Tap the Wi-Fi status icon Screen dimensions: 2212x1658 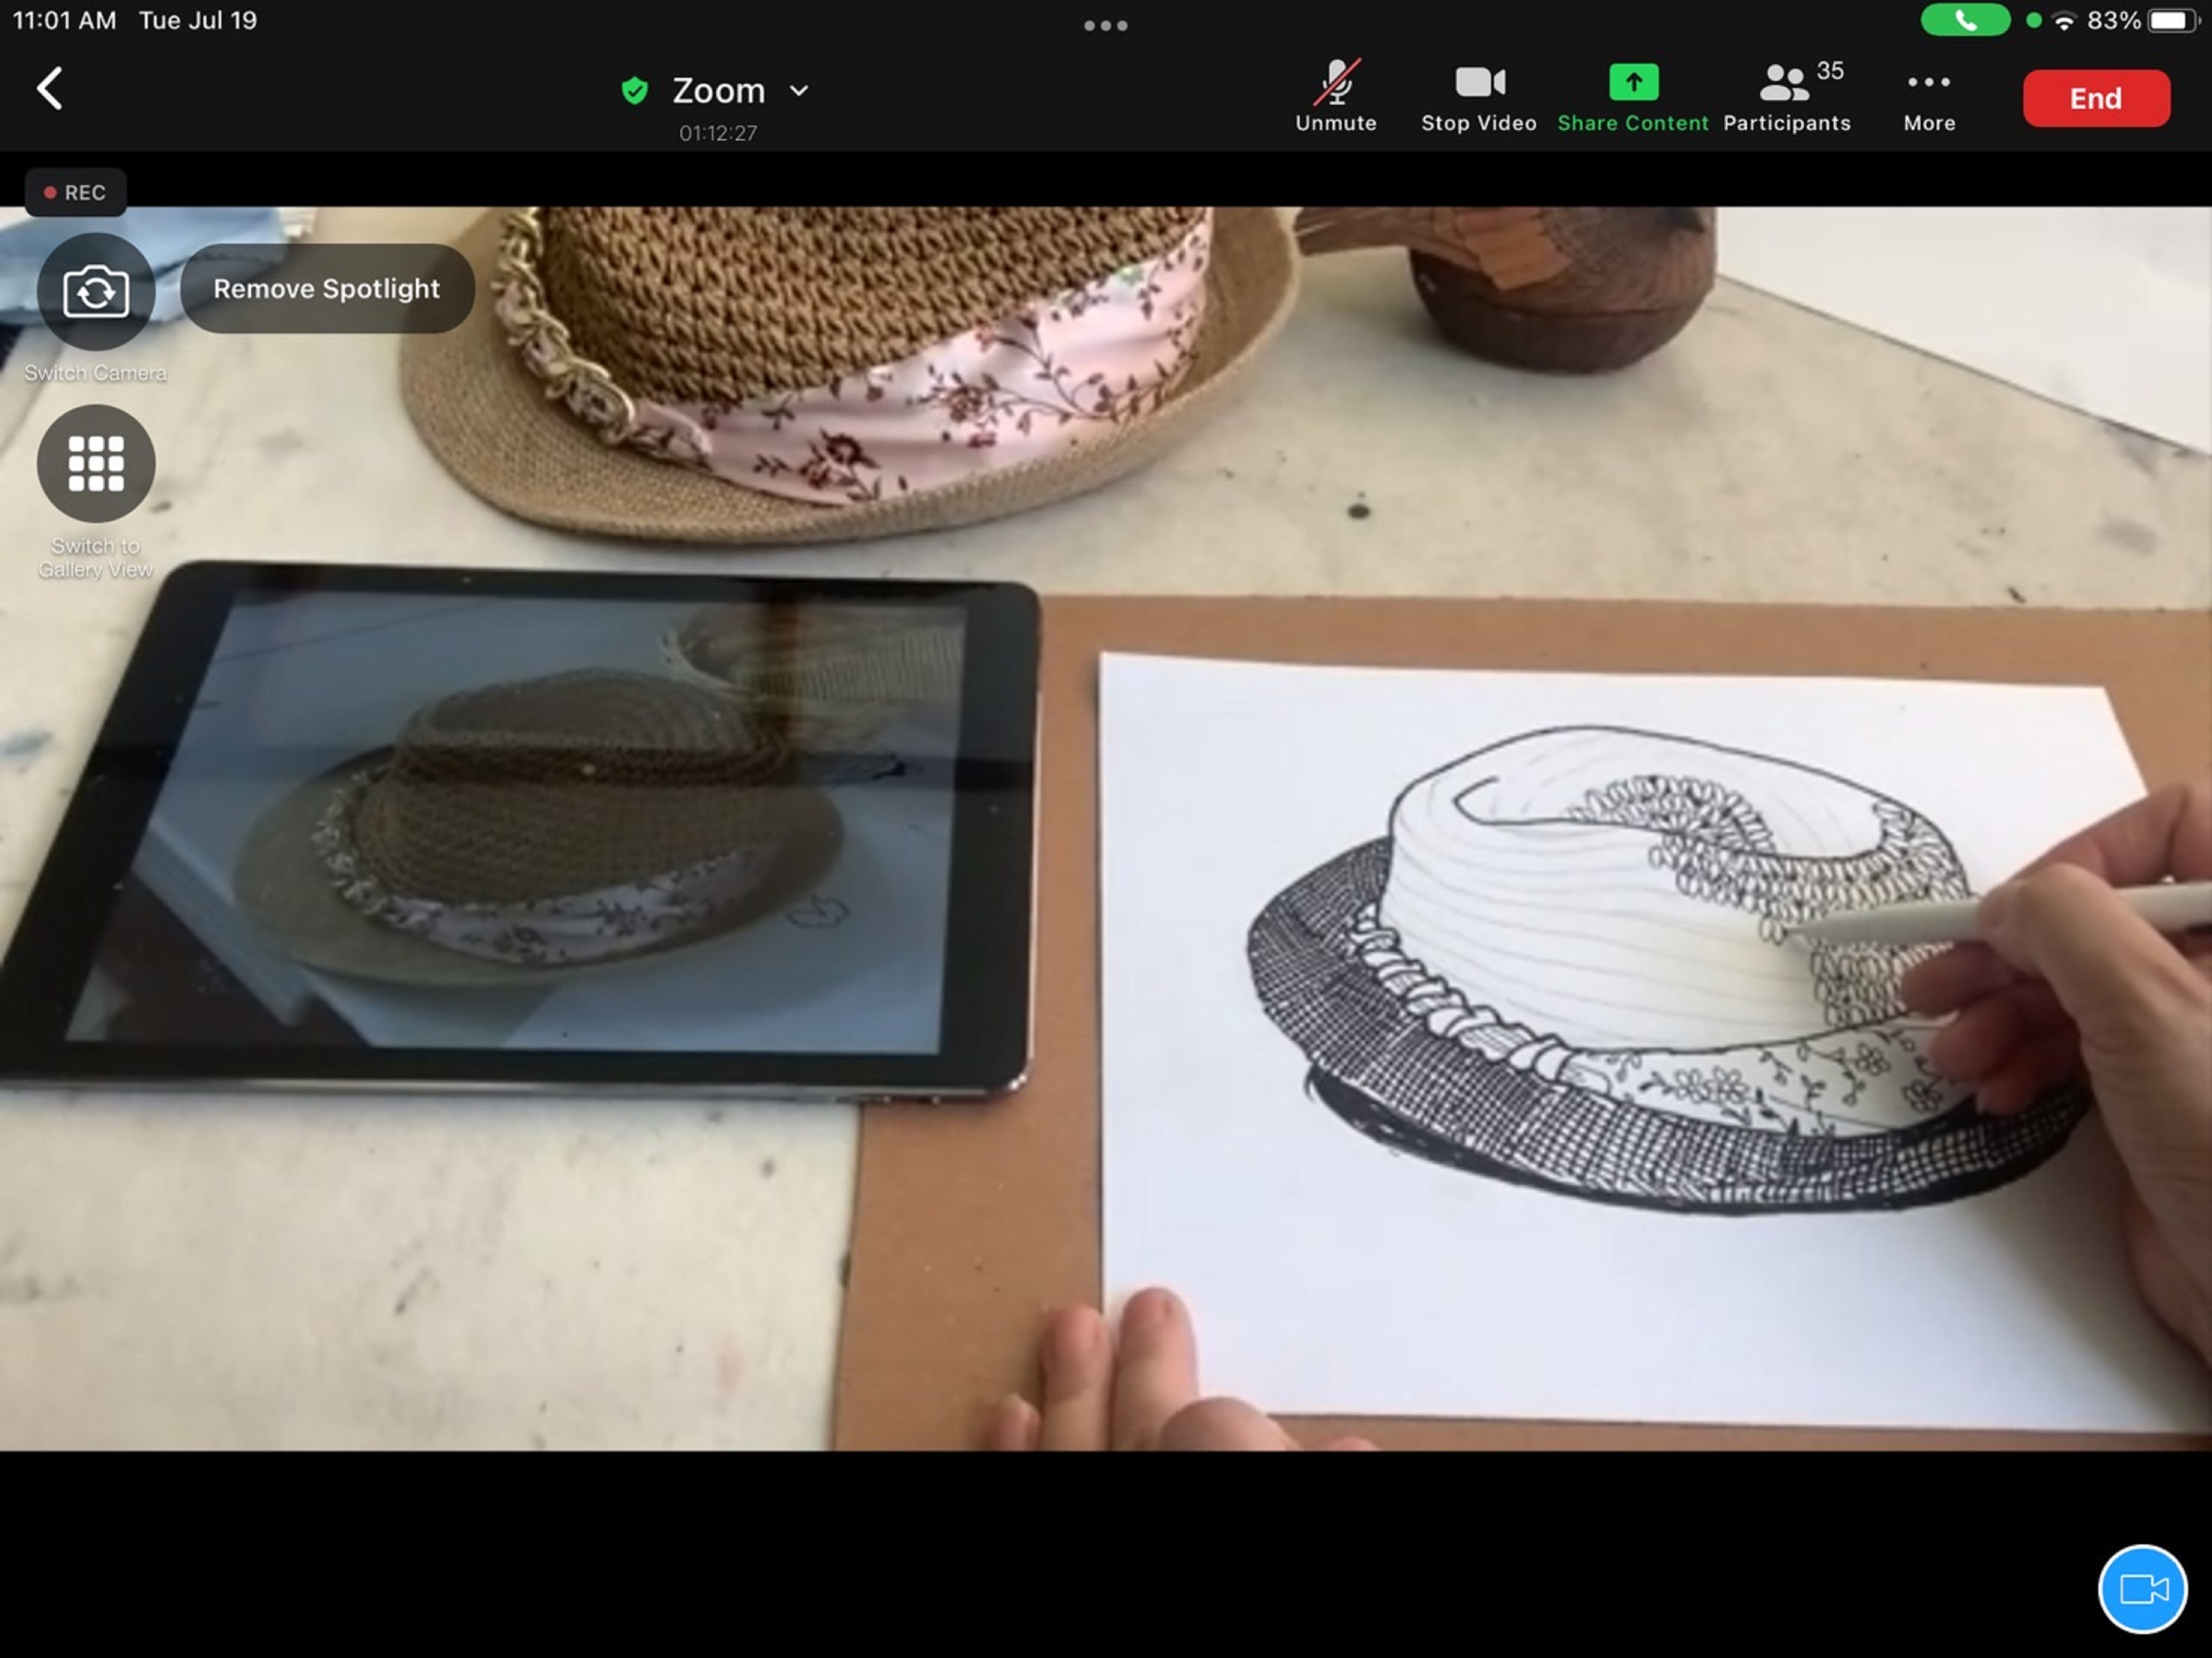pyautogui.click(x=2064, y=21)
